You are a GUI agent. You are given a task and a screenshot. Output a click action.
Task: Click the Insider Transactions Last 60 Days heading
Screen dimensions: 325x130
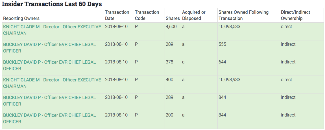(52, 4)
